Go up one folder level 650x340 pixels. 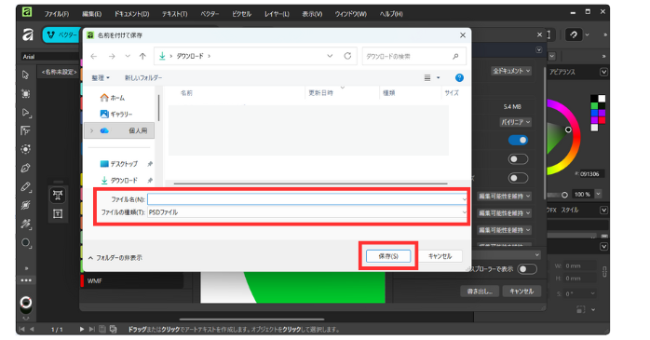(142, 56)
